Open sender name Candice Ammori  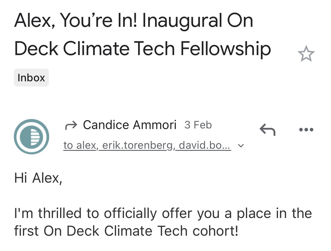click(130, 125)
